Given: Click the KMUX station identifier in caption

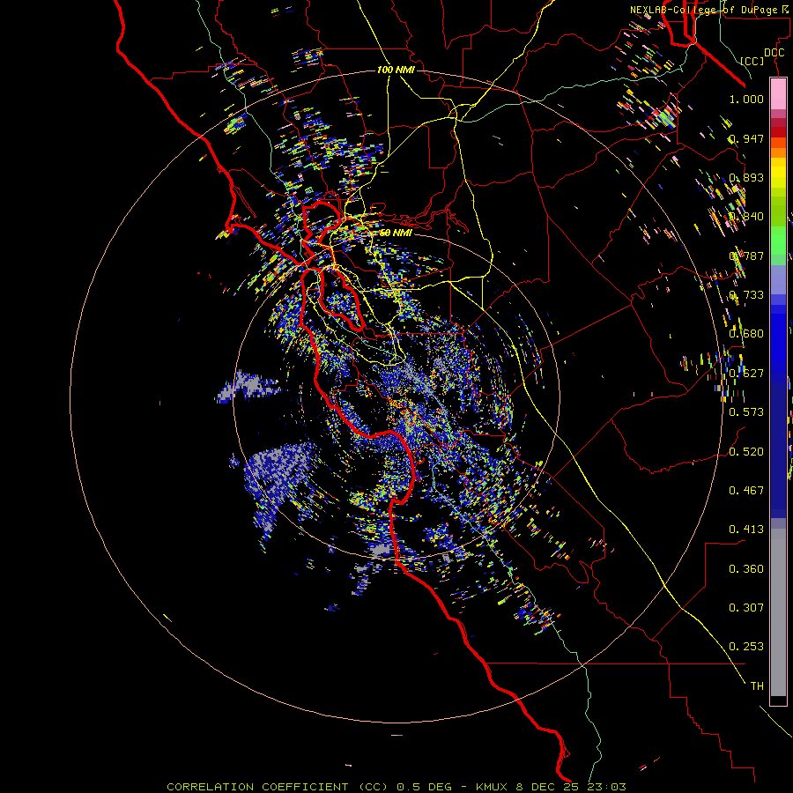Looking at the screenshot, I should tap(493, 787).
